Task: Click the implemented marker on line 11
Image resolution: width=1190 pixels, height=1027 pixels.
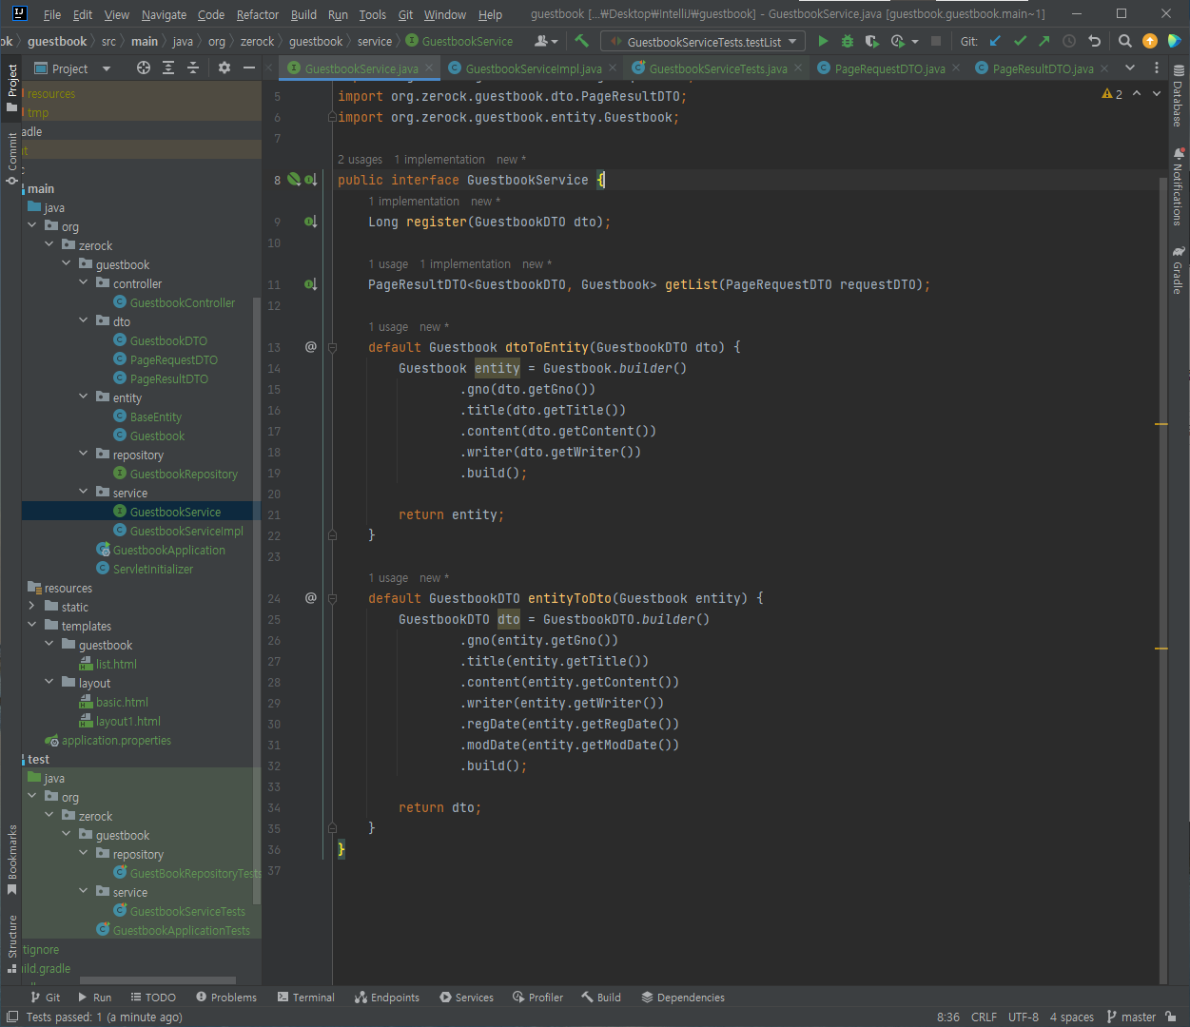Action: pyautogui.click(x=310, y=284)
